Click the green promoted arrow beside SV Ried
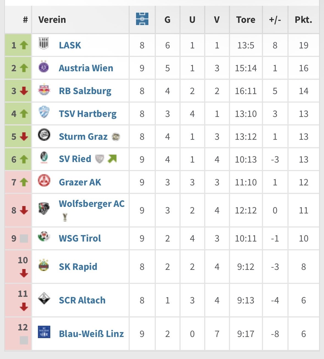The height and width of the screenshot is (359, 324). point(112,159)
